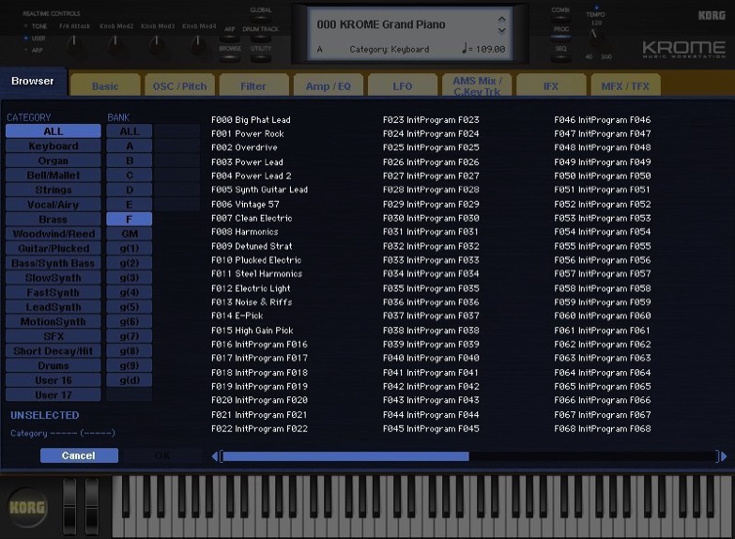Filter by Organ category
Image resolution: width=735 pixels, height=539 pixels.
pyautogui.click(x=54, y=161)
